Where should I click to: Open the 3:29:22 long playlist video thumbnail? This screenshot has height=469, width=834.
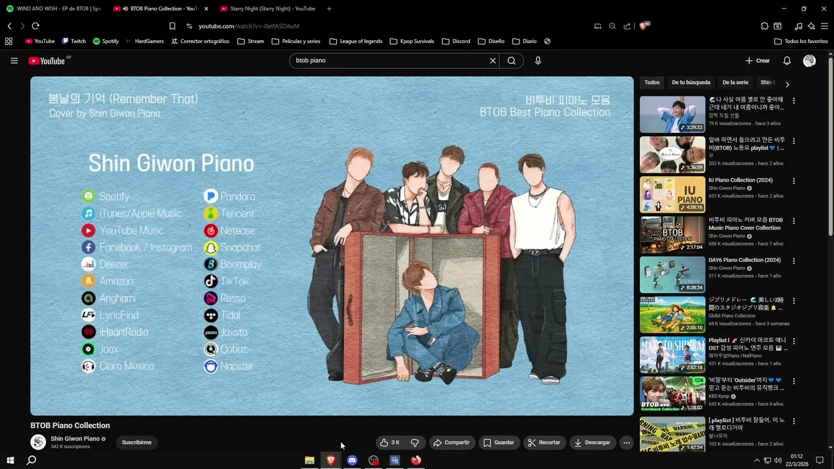[x=672, y=115]
